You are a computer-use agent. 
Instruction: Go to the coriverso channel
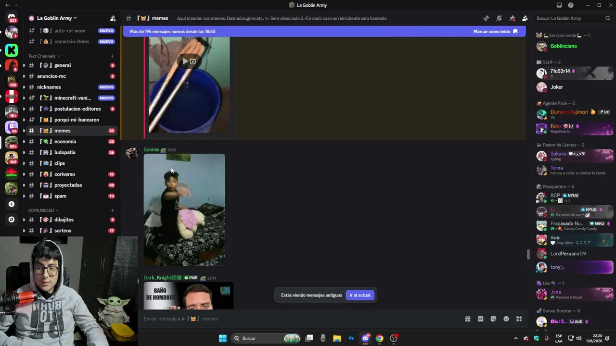(x=71, y=174)
